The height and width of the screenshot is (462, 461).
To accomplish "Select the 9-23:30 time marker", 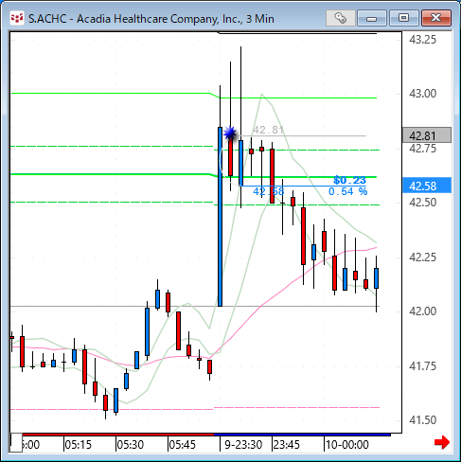I will (x=243, y=445).
